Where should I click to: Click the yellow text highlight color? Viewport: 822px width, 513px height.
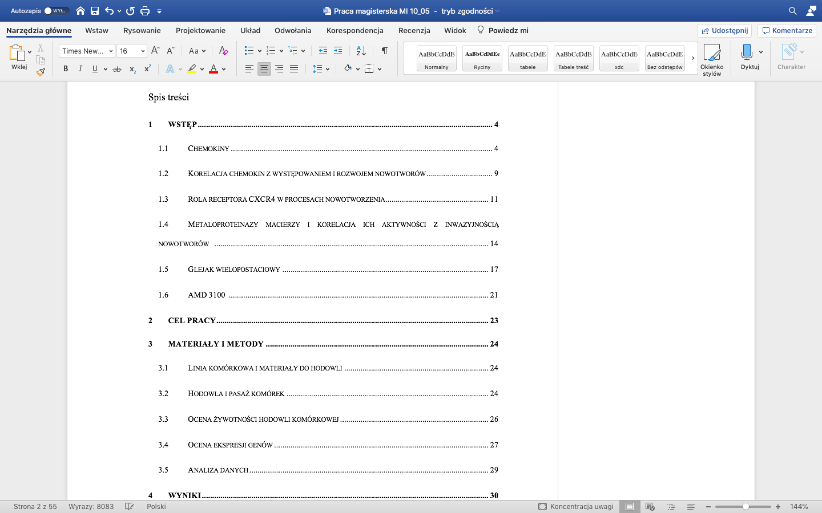(192, 69)
